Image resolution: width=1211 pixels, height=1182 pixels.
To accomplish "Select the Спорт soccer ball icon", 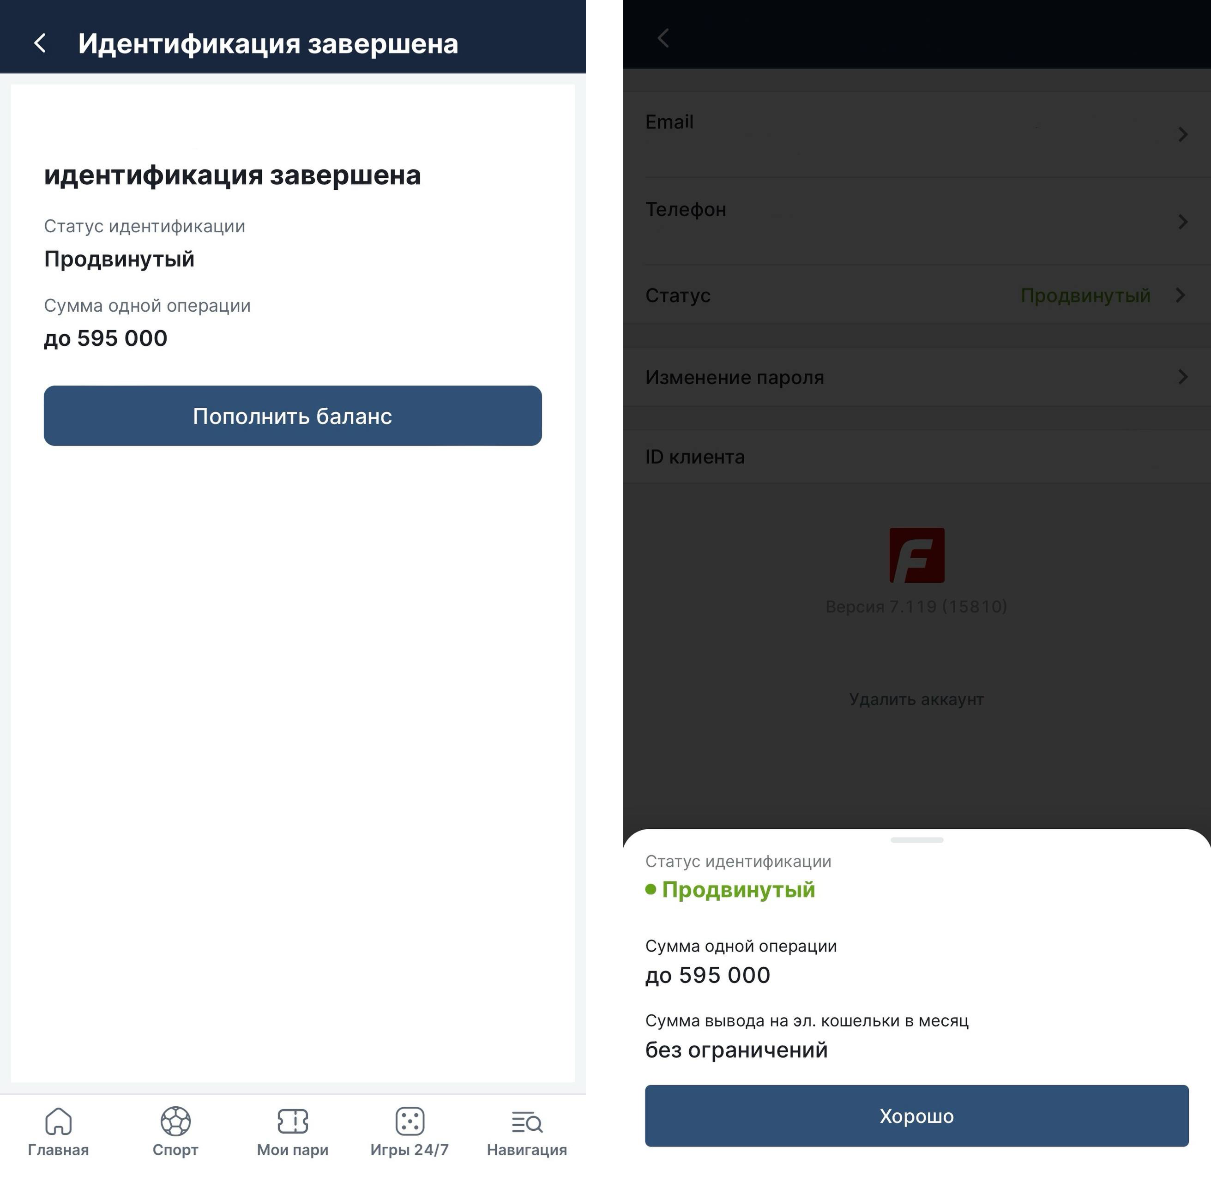I will 175,1121.
